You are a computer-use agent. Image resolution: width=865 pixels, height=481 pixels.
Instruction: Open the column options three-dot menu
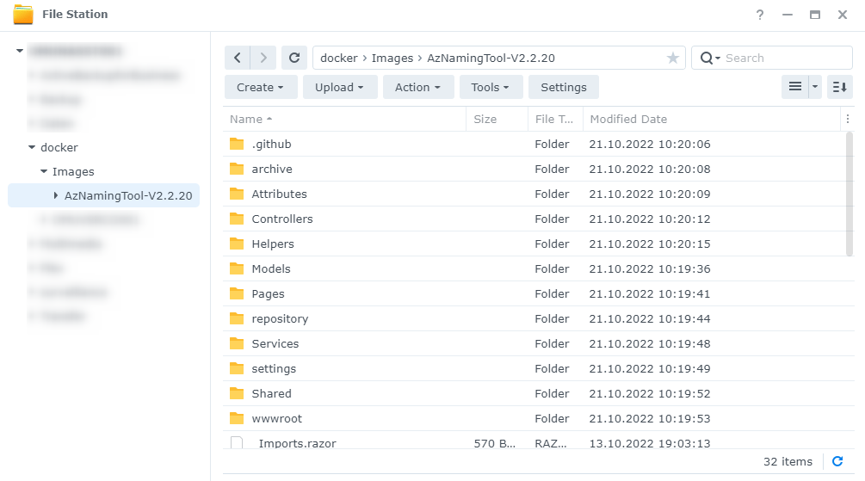point(847,119)
